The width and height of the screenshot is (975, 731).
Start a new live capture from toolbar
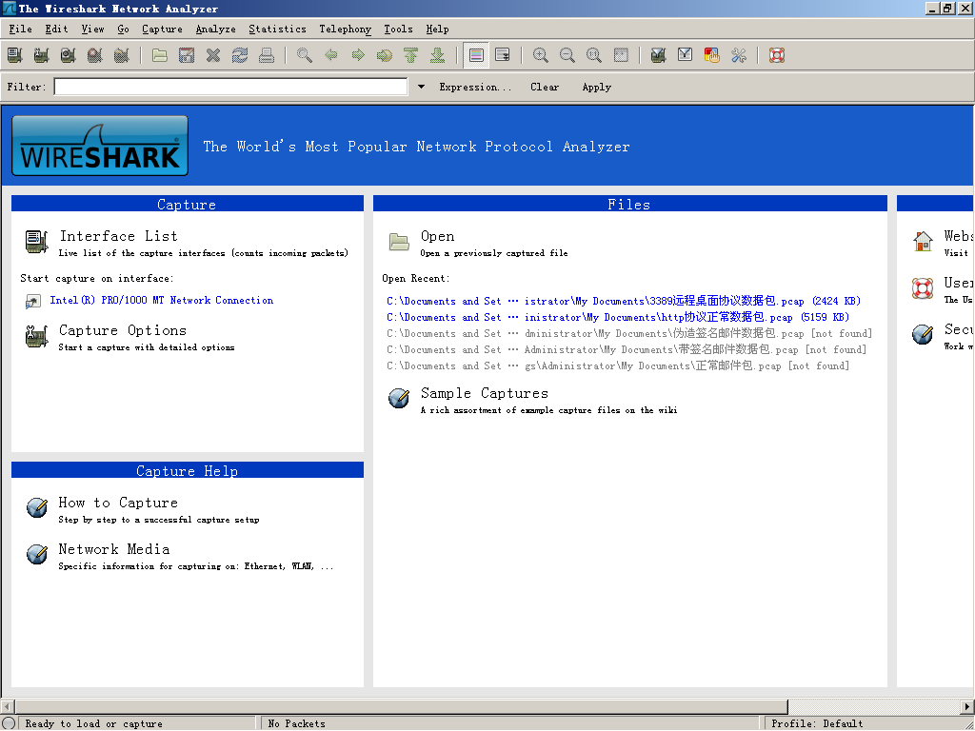click(x=69, y=55)
